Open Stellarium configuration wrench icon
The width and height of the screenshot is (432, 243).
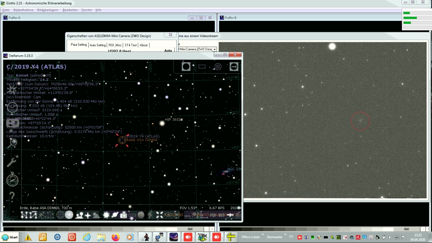[x=12, y=161]
